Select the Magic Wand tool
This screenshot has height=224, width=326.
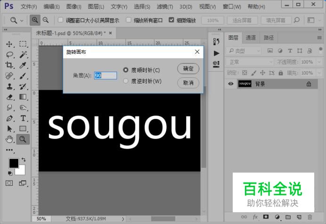(23, 55)
